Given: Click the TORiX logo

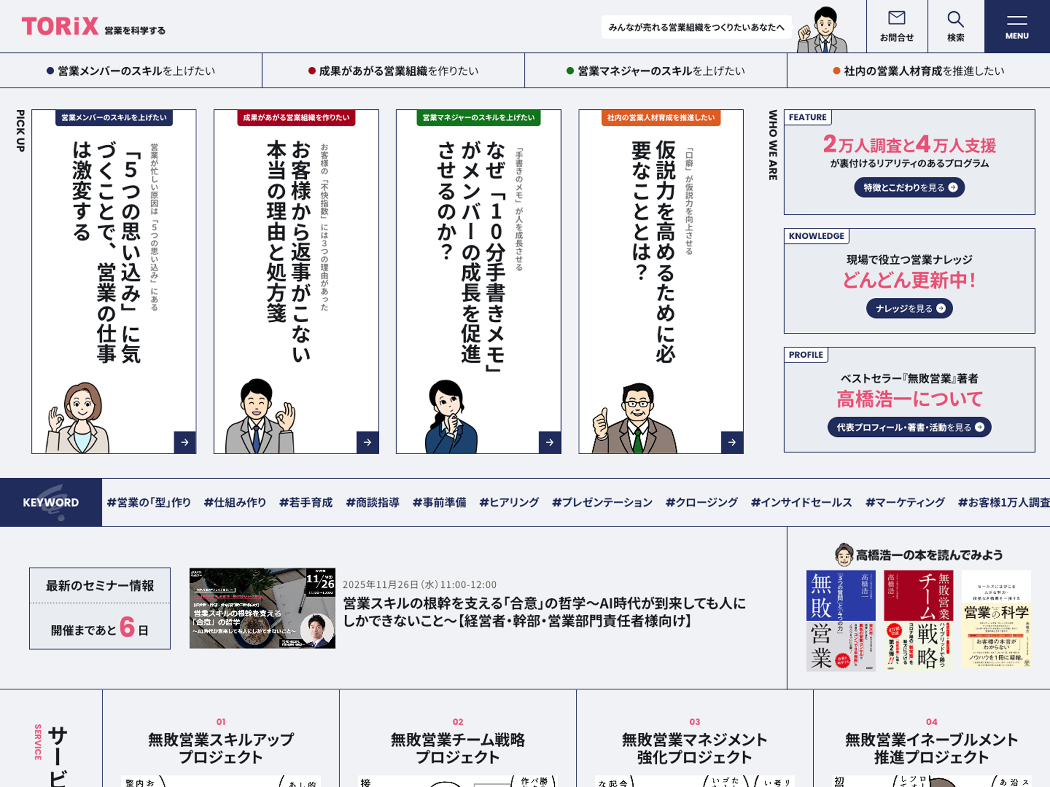Looking at the screenshot, I should tap(60, 27).
